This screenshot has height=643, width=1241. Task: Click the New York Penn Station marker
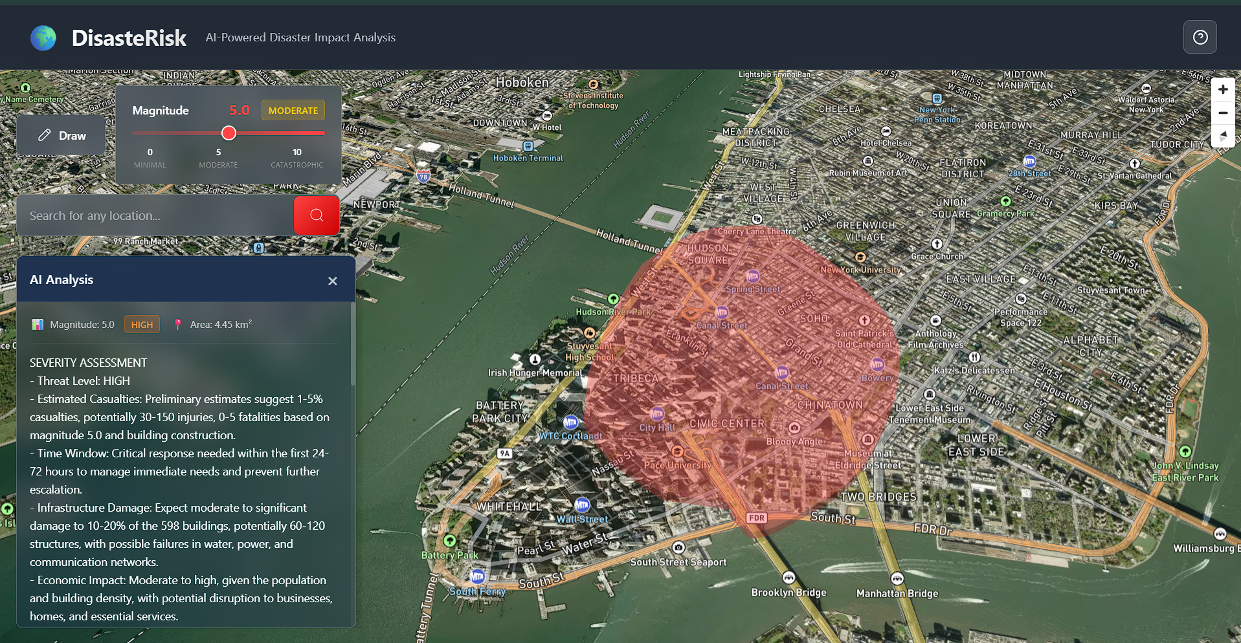pos(937,98)
